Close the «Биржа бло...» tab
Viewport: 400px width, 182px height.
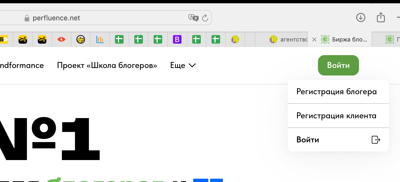[x=314, y=40]
